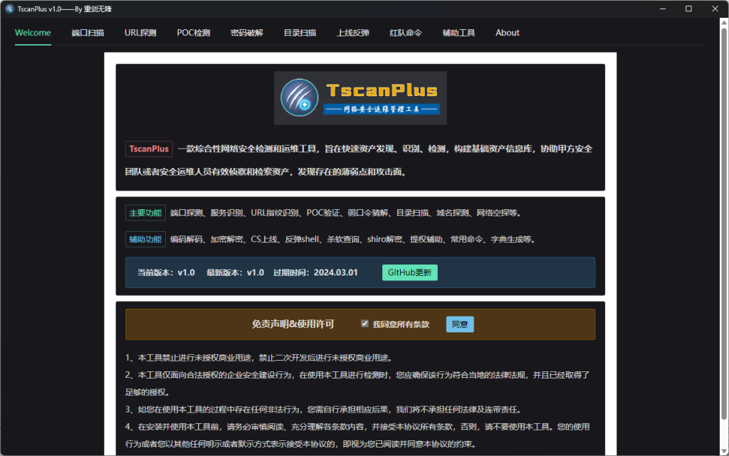Click the 同意 button

point(460,324)
